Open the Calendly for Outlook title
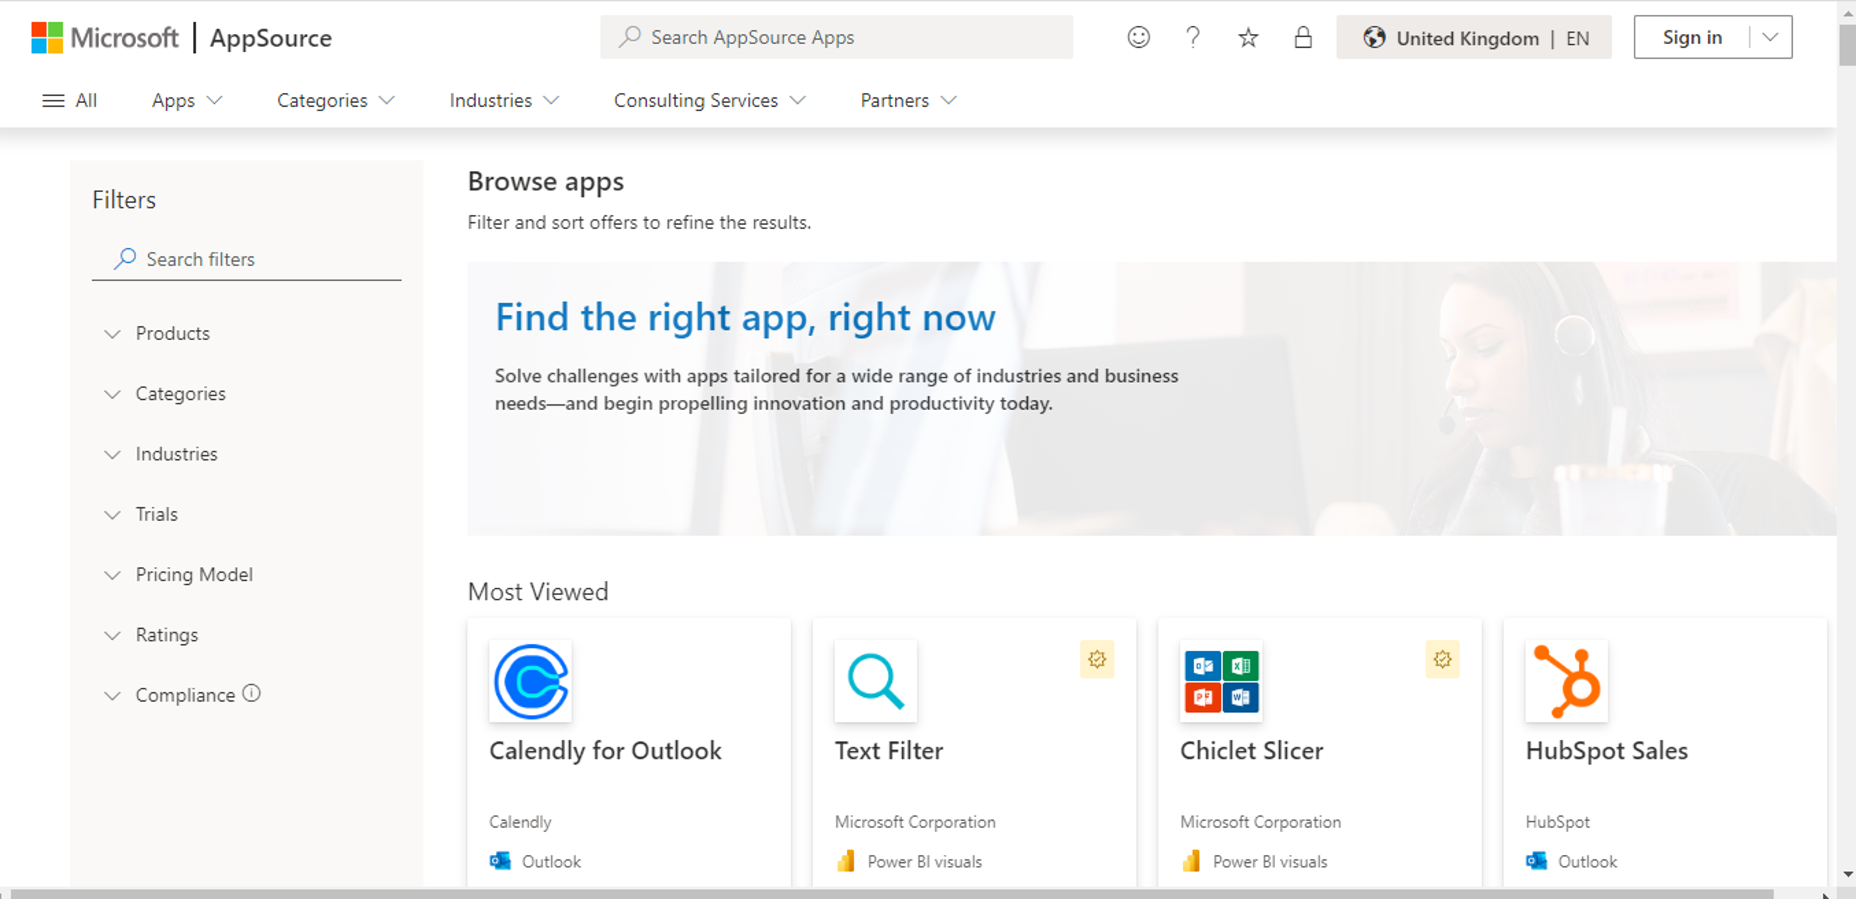 click(605, 751)
